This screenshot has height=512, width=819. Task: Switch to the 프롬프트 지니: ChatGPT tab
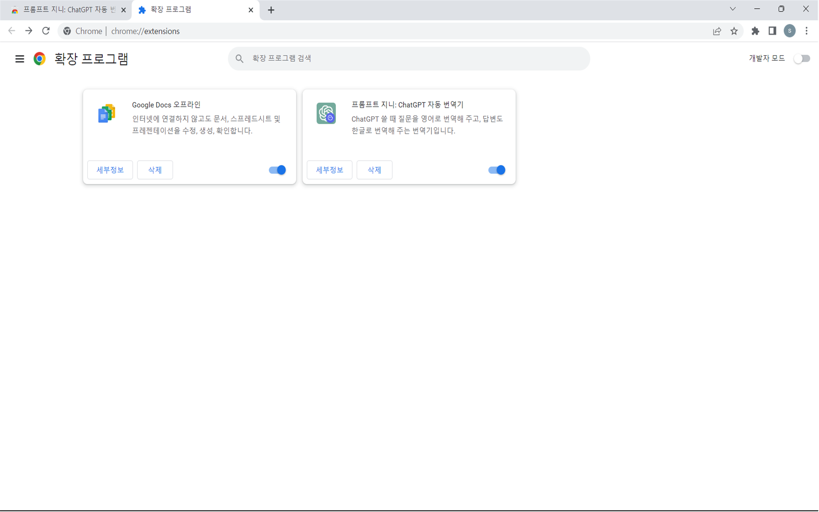coord(66,10)
